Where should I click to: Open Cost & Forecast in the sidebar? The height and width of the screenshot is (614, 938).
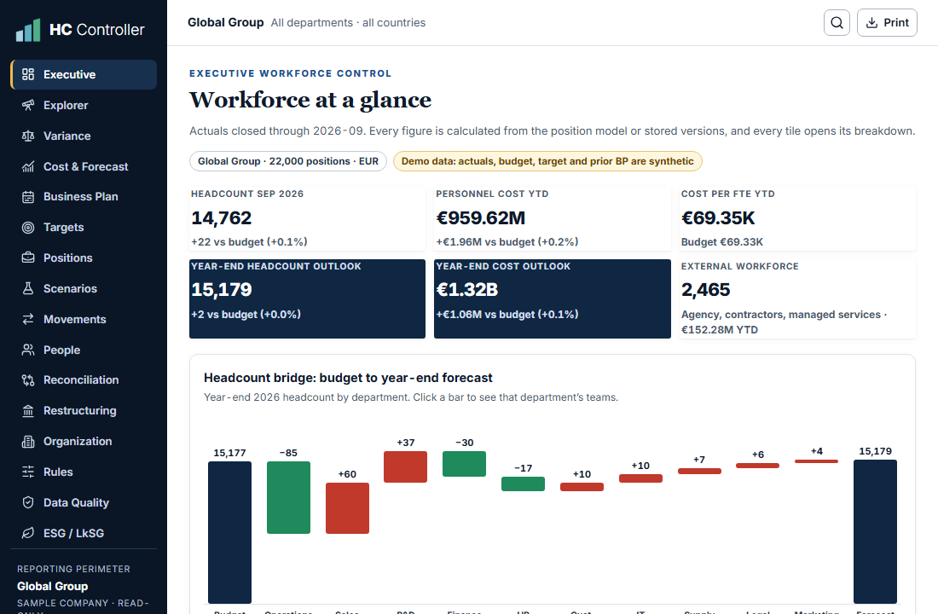click(84, 166)
